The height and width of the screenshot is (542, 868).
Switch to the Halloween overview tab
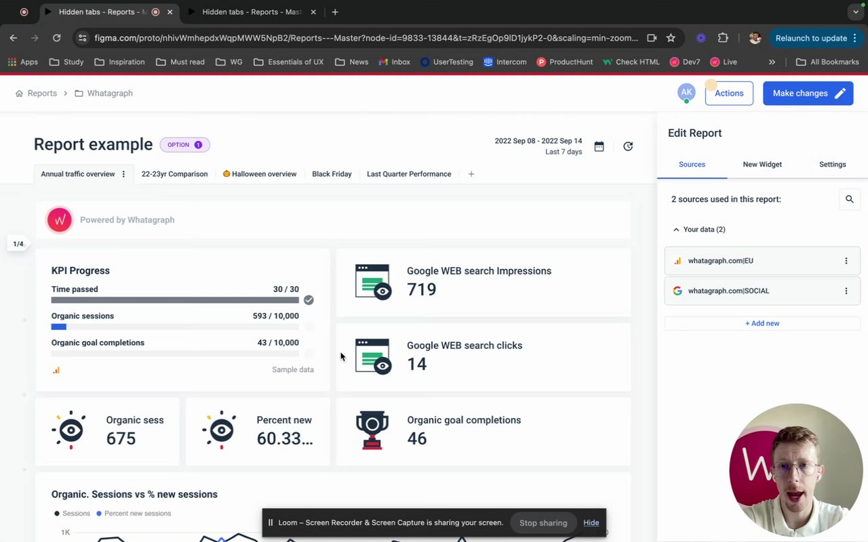tap(260, 174)
